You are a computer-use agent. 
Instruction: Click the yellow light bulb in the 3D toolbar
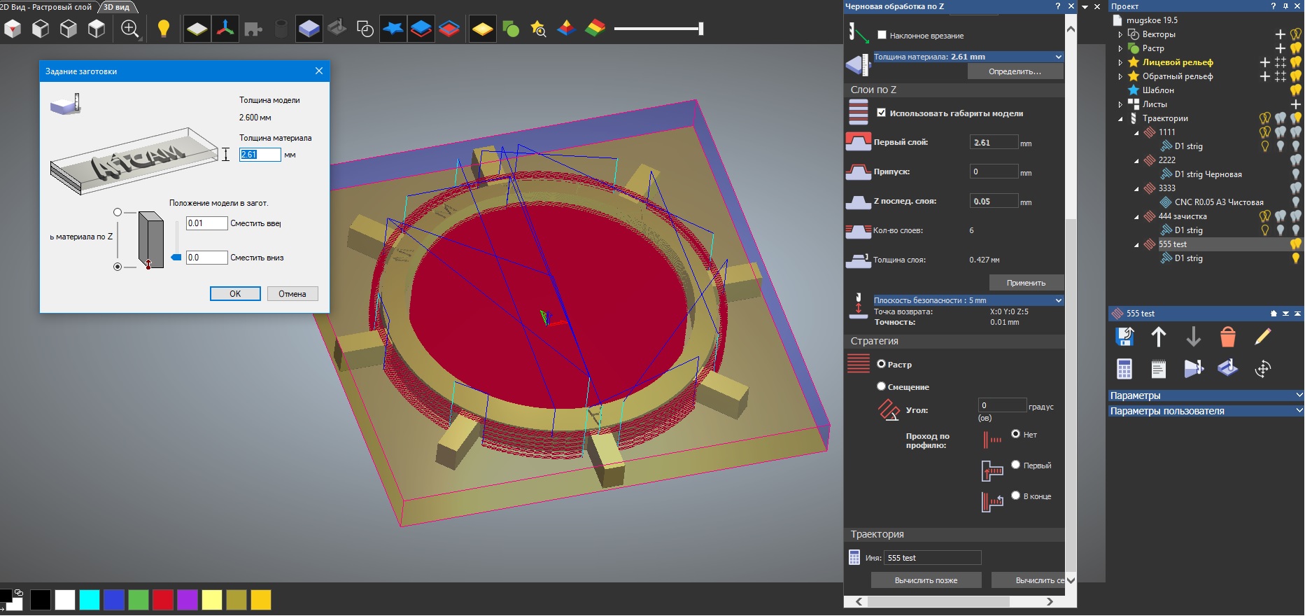point(163,29)
